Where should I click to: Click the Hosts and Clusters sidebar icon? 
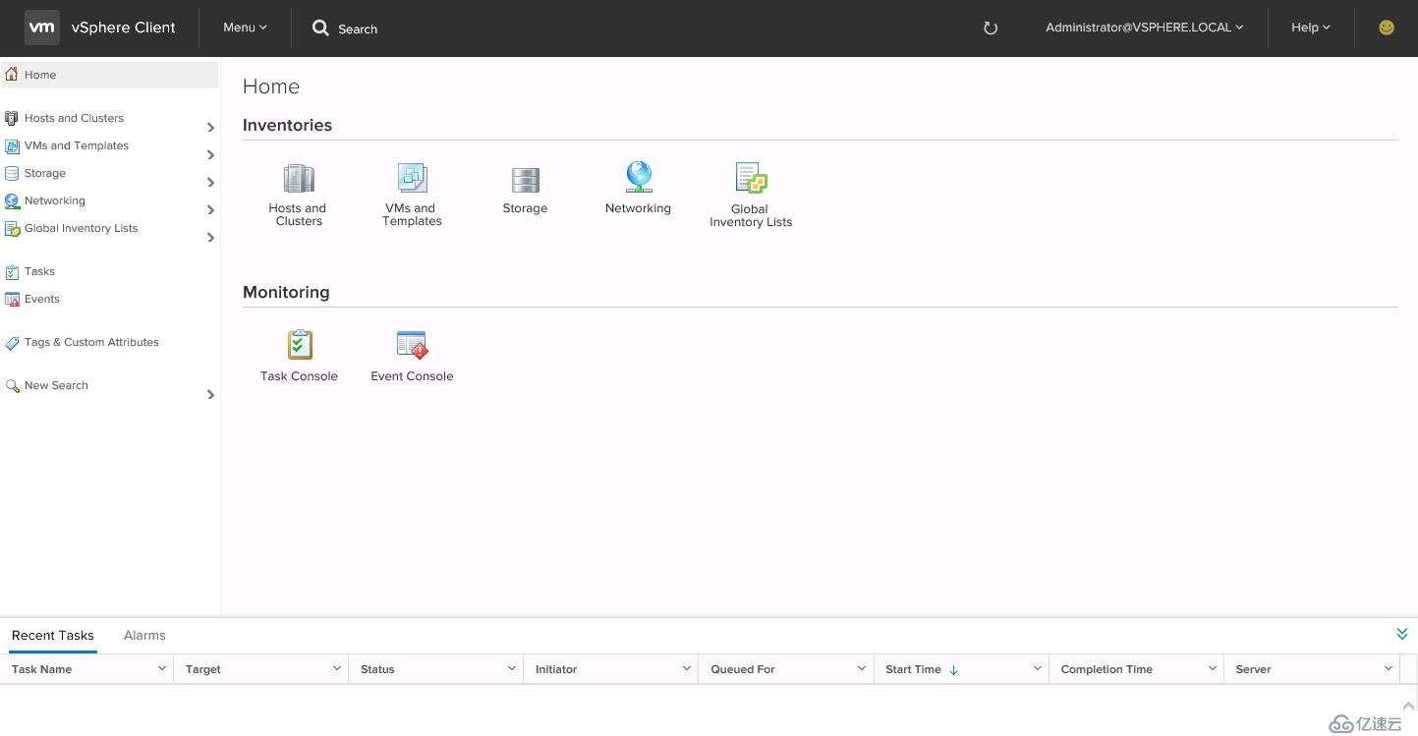click(x=12, y=118)
